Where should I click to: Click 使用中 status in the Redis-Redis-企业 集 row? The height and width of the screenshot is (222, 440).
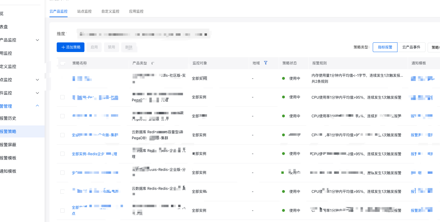point(295,192)
